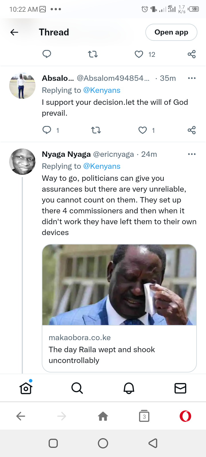Open the makaobora.co.ke article card image

[119, 285]
